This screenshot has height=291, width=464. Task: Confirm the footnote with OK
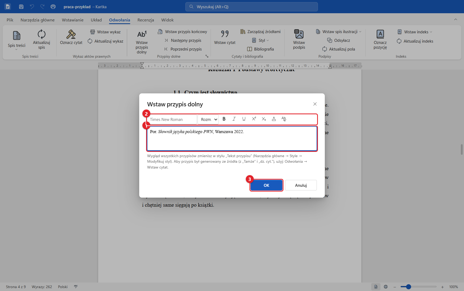click(x=266, y=185)
